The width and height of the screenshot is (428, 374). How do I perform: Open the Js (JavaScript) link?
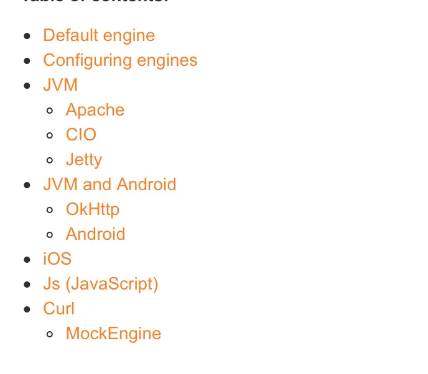pos(101,284)
